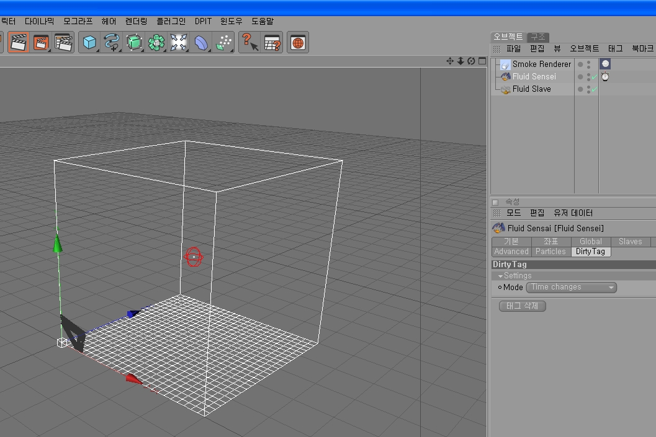Click the Fluid Slave lamp icon

(x=505, y=89)
